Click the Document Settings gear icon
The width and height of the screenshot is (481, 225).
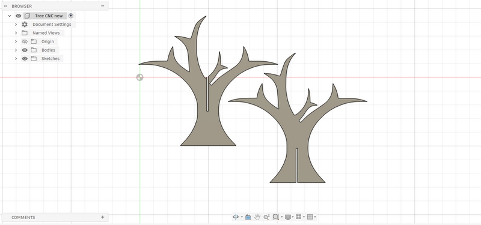pos(25,25)
